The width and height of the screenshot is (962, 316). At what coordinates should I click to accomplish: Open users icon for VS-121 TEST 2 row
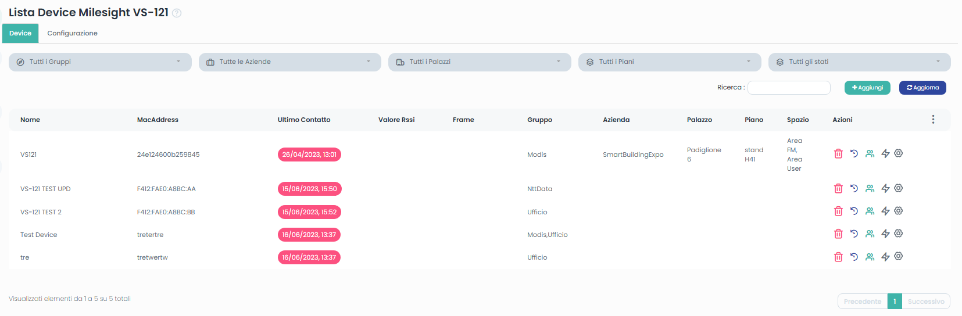tap(870, 211)
